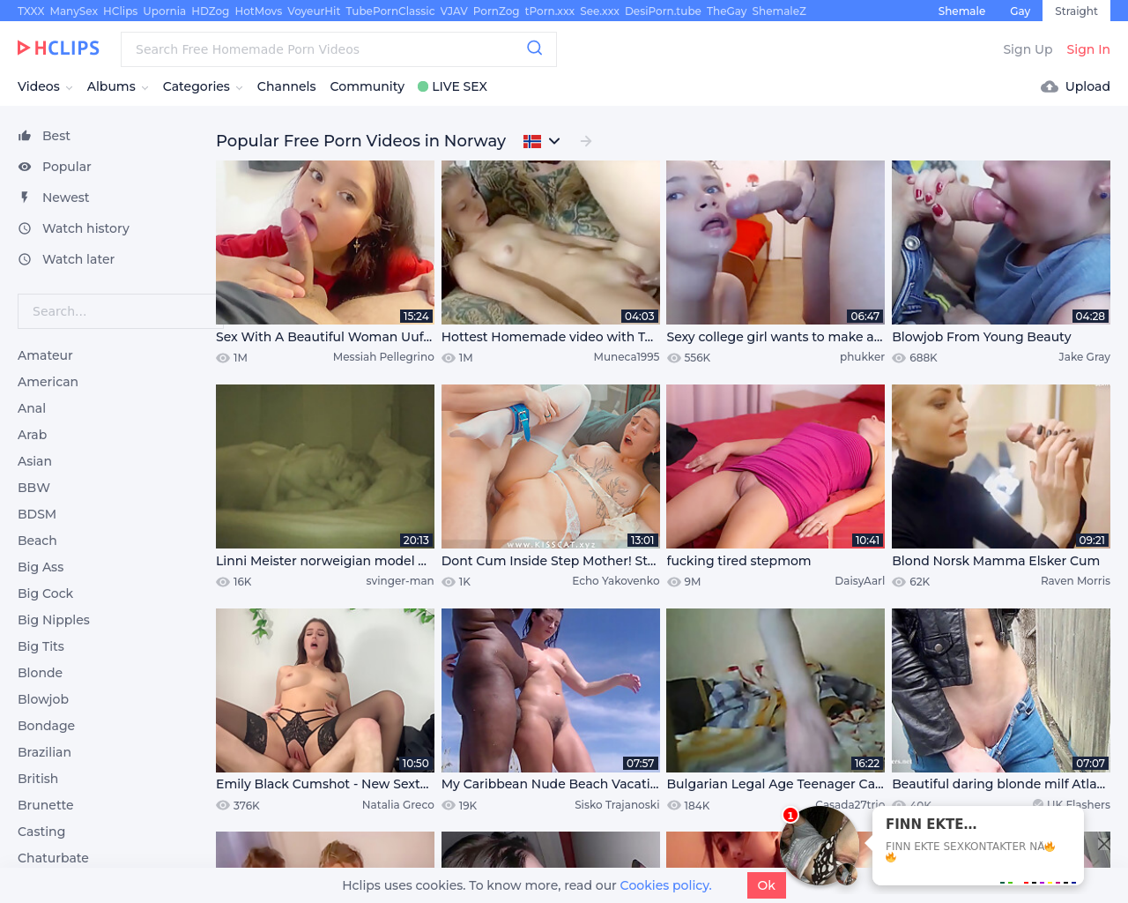Viewport: 1128px width, 903px height.
Task: Select the Straight tab
Action: point(1076,11)
